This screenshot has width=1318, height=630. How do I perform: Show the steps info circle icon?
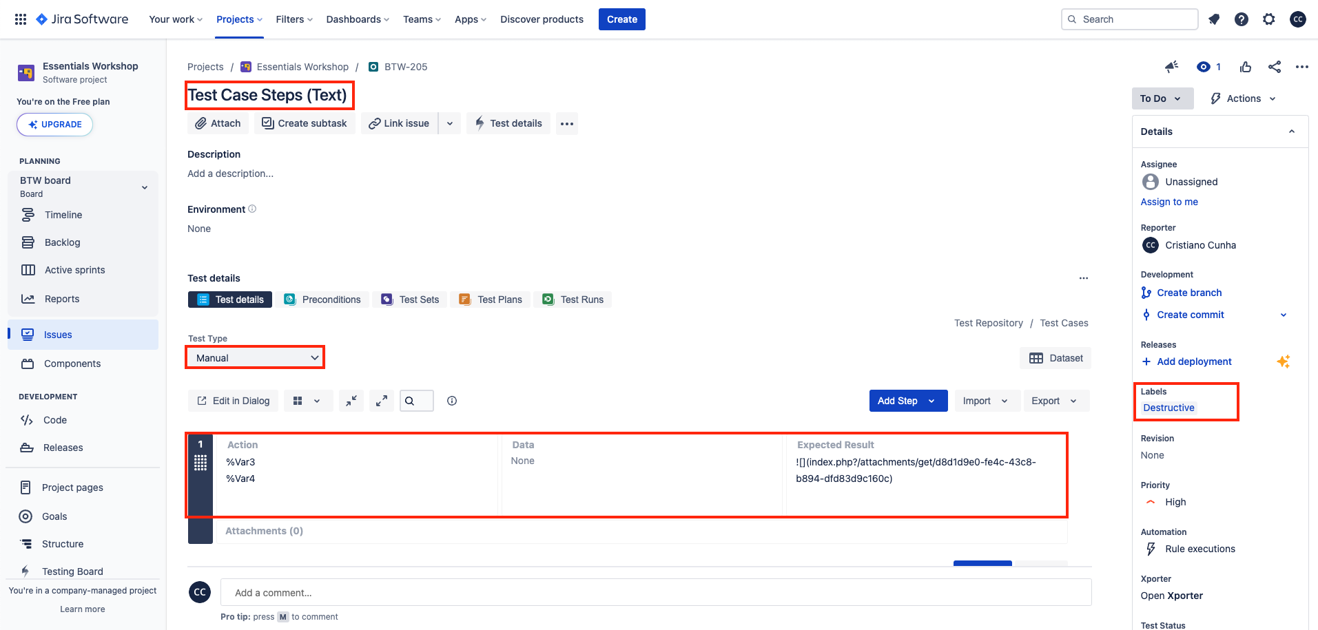[452, 401]
